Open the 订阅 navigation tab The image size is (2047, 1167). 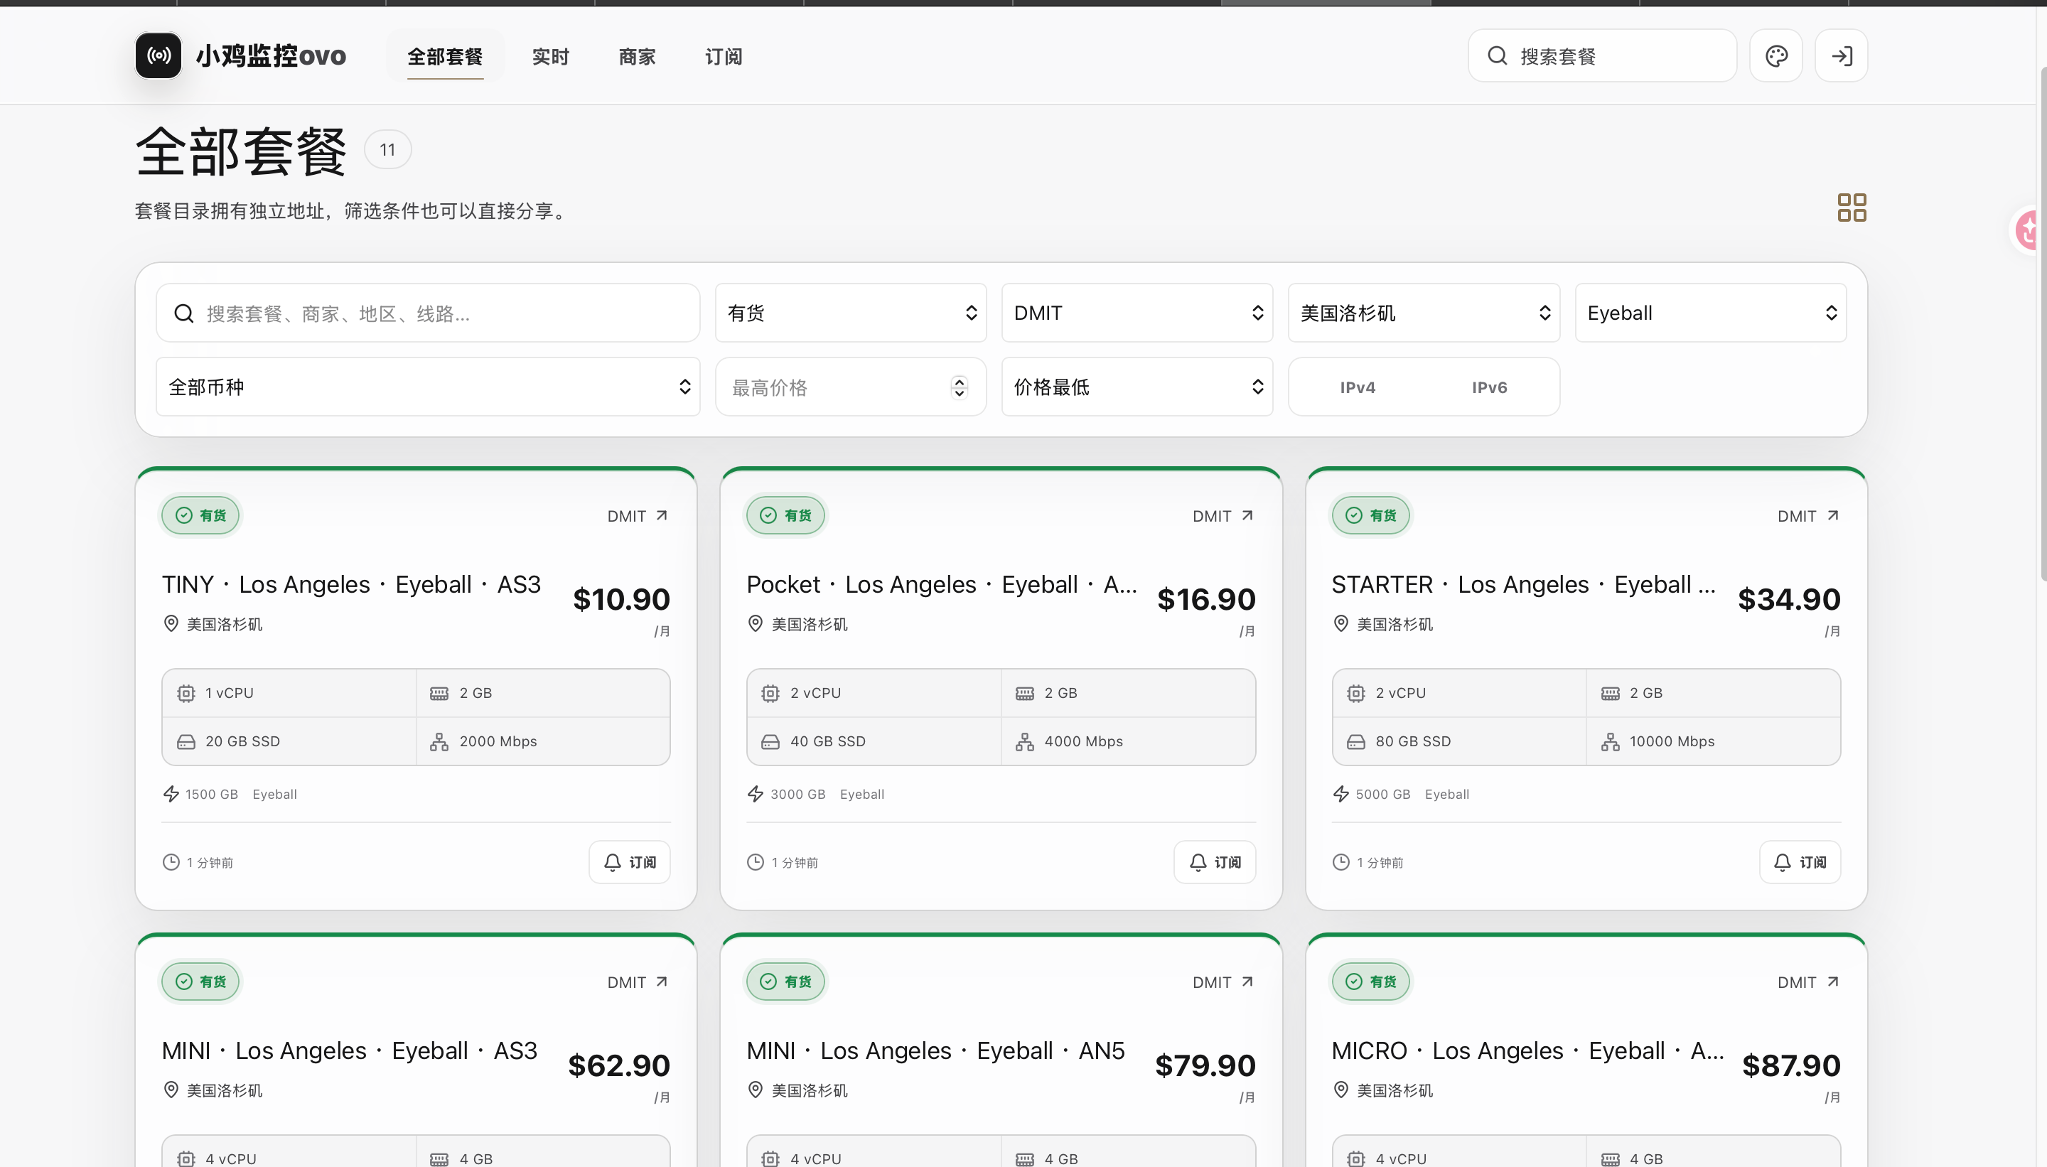724,56
